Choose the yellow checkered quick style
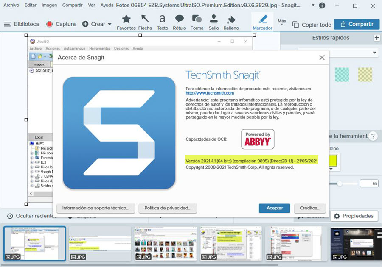Viewport: 382px width, 267px height. [x=365, y=75]
